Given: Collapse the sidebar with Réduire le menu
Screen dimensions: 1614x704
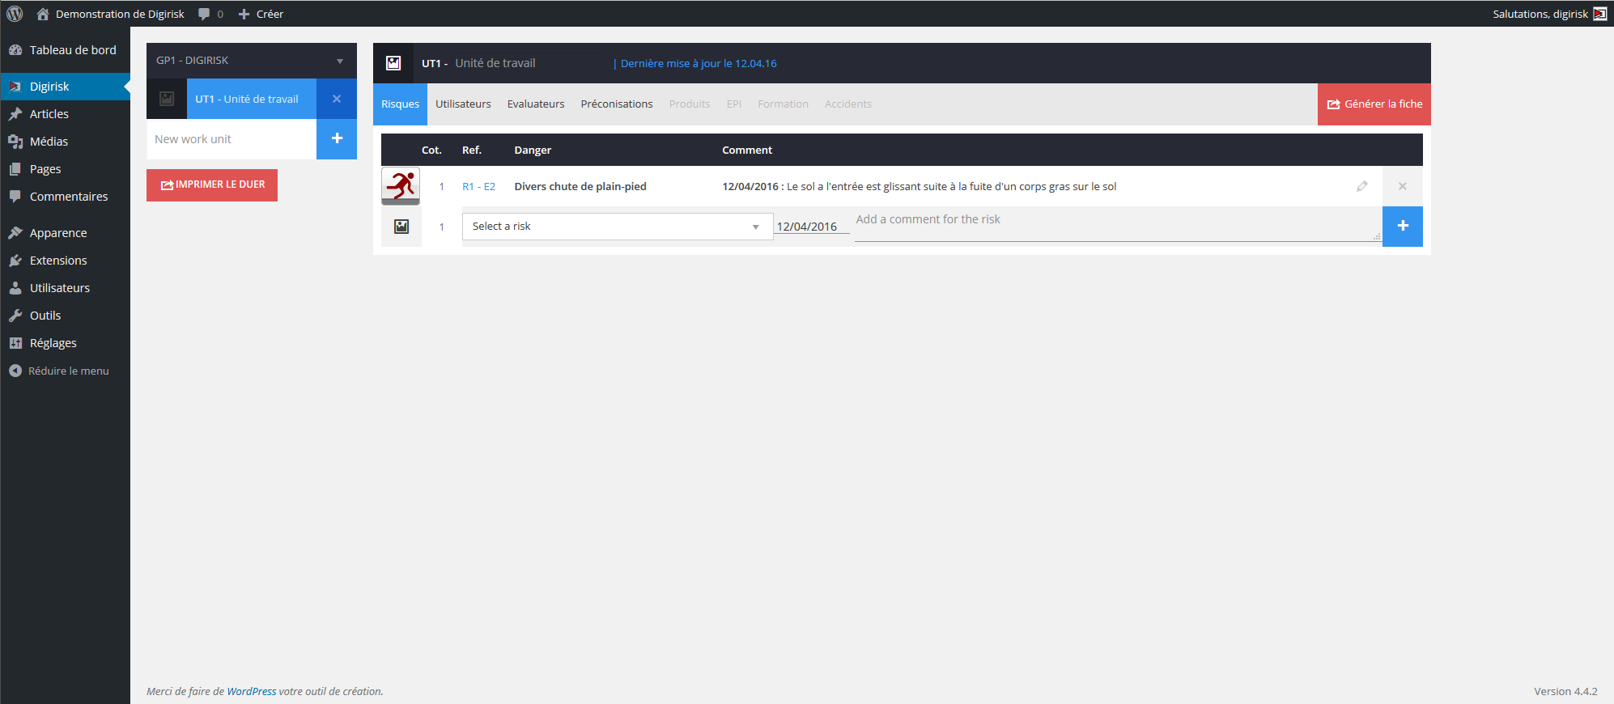Looking at the screenshot, I should pos(65,371).
